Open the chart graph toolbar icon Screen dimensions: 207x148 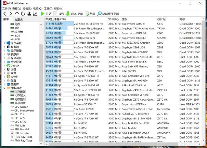pos(35,14)
